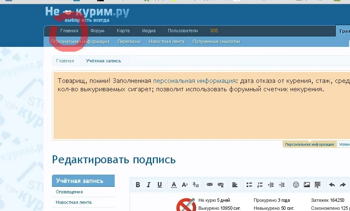Insert a numbered list
Image resolution: width=350 pixels, height=211 pixels.
[260, 185]
